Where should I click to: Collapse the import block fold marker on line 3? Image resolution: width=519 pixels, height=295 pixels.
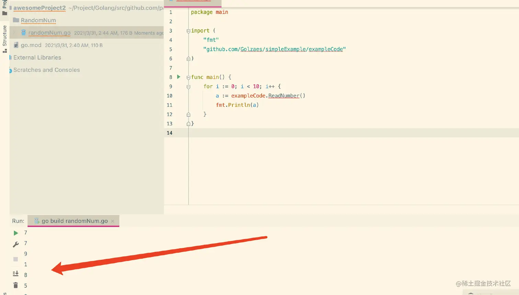188,31
